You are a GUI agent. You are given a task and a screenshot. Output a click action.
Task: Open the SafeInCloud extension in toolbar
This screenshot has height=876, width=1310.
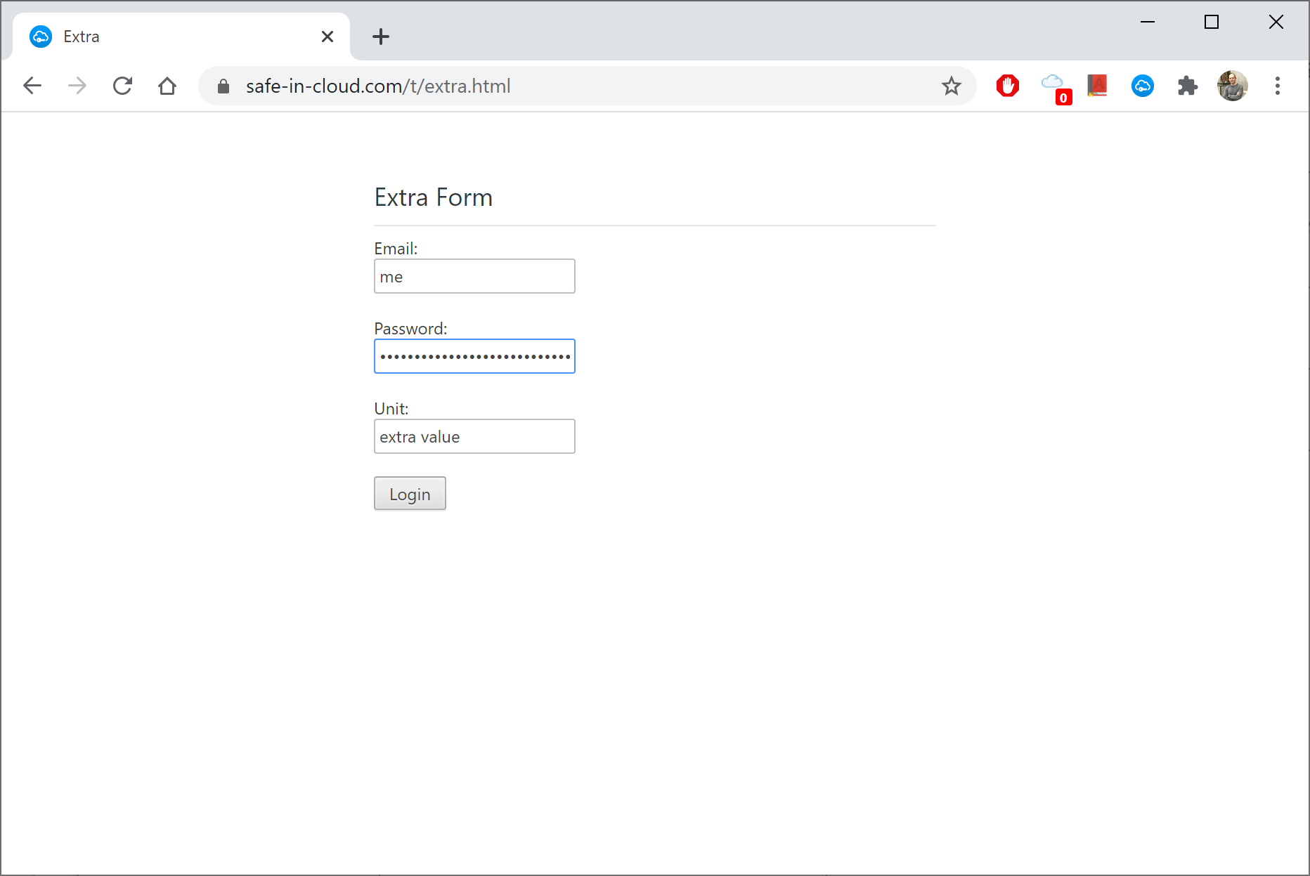tap(1143, 86)
